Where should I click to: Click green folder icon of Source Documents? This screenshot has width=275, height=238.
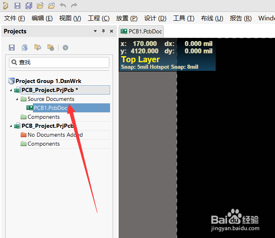click(24, 99)
